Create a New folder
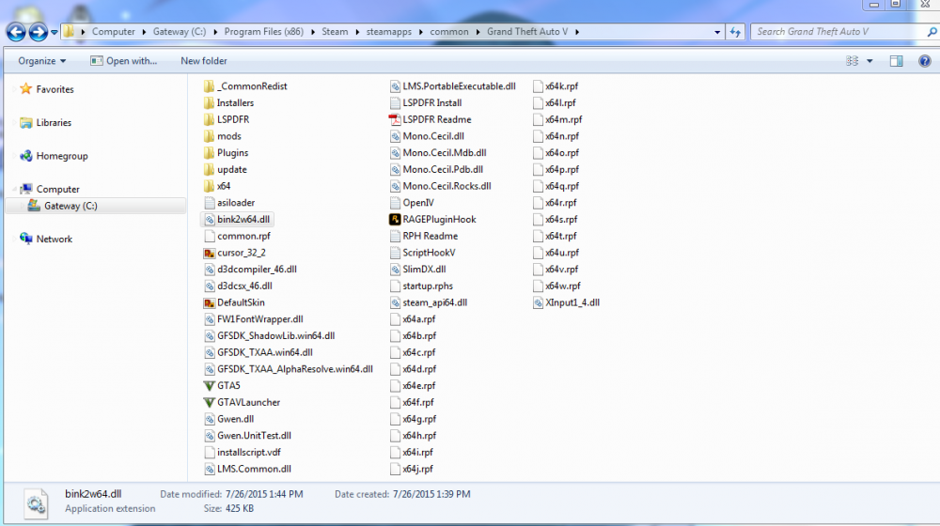The height and width of the screenshot is (526, 940). 204,61
